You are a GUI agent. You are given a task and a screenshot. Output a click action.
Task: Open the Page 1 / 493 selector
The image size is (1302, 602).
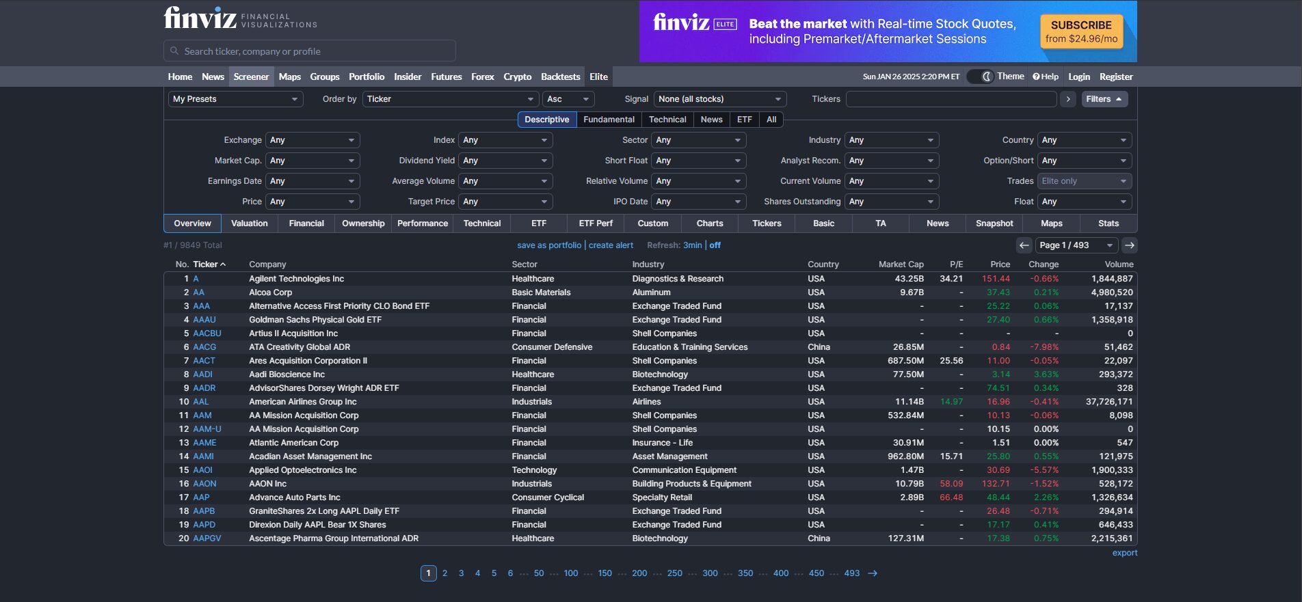[x=1077, y=245]
